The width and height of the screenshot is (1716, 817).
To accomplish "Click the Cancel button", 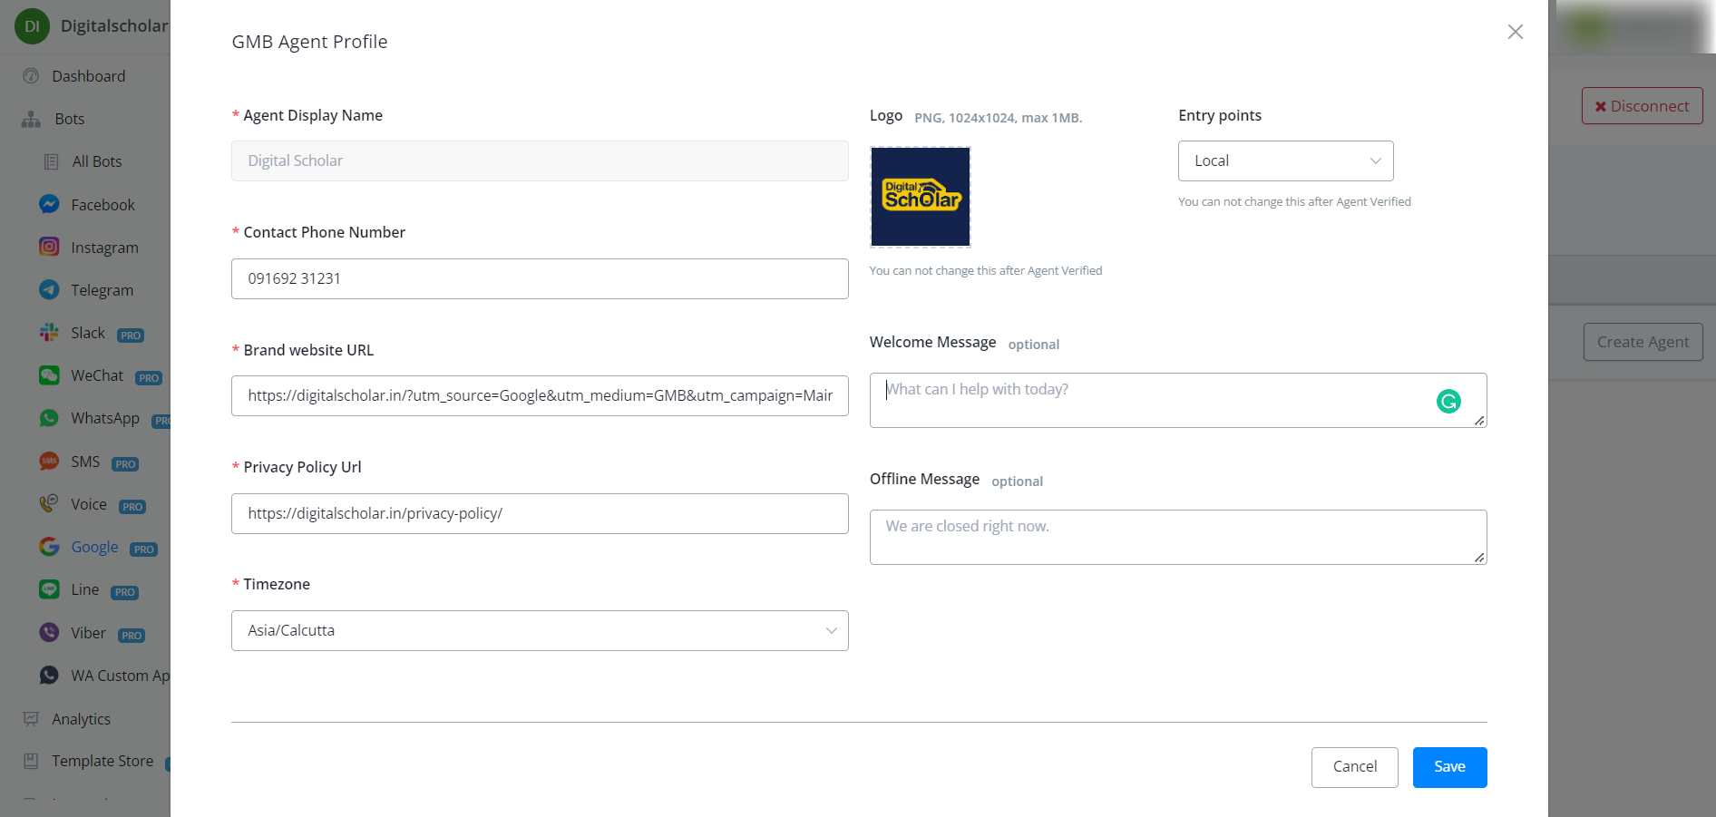I will (1354, 766).
